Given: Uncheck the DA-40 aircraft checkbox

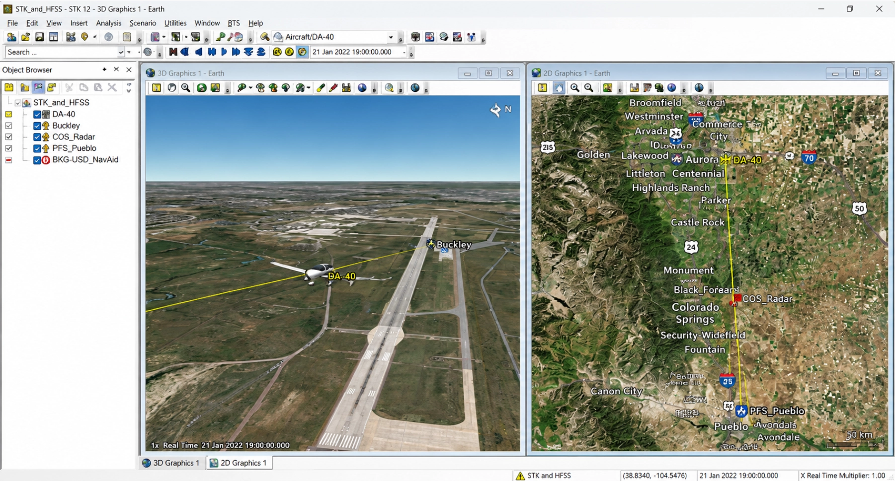Looking at the screenshot, I should tap(37, 114).
